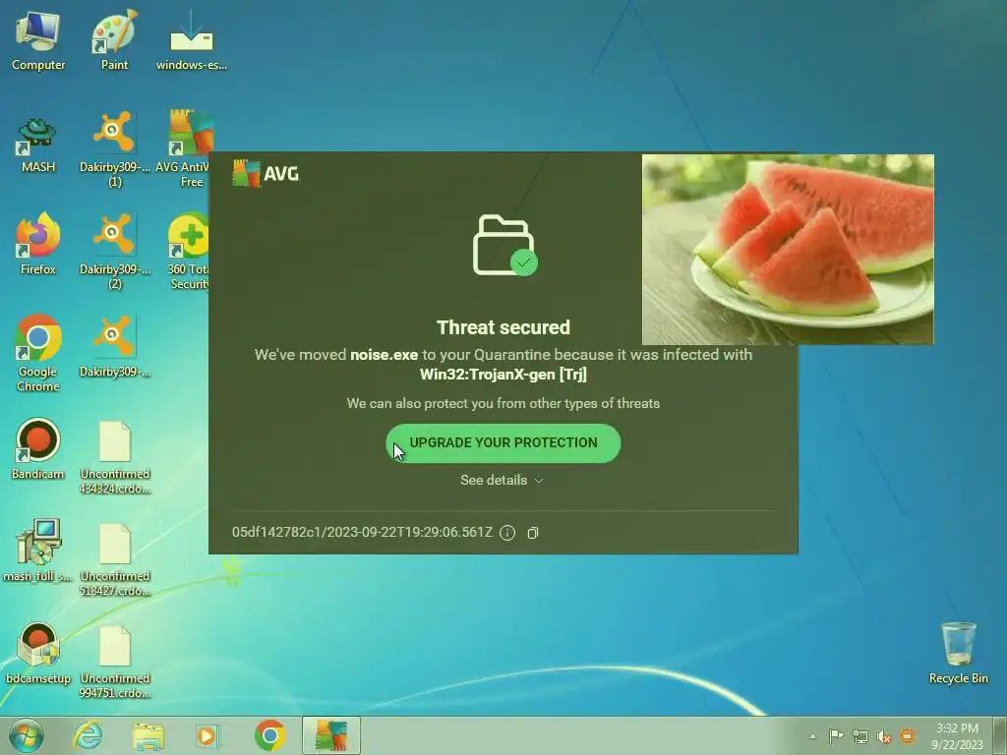1007x755 pixels.
Task: Select the Unconfirmed 994751.crdownload file
Action: coord(115,663)
